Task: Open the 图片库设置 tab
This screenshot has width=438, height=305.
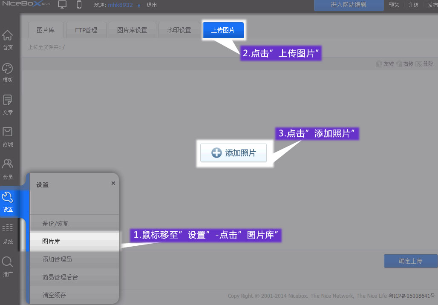Action: 132,30
